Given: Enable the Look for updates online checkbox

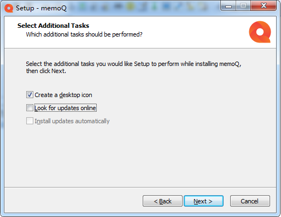Looking at the screenshot, I should pyautogui.click(x=30, y=108).
